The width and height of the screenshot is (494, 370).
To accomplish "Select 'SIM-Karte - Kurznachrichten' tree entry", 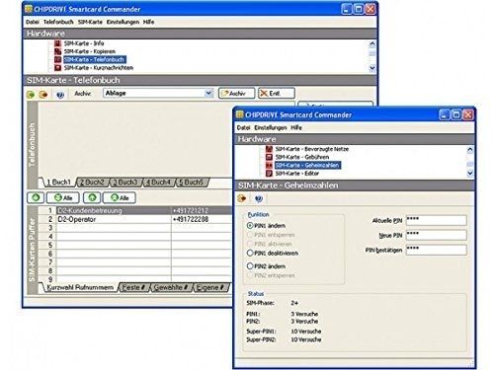I will point(99,68).
